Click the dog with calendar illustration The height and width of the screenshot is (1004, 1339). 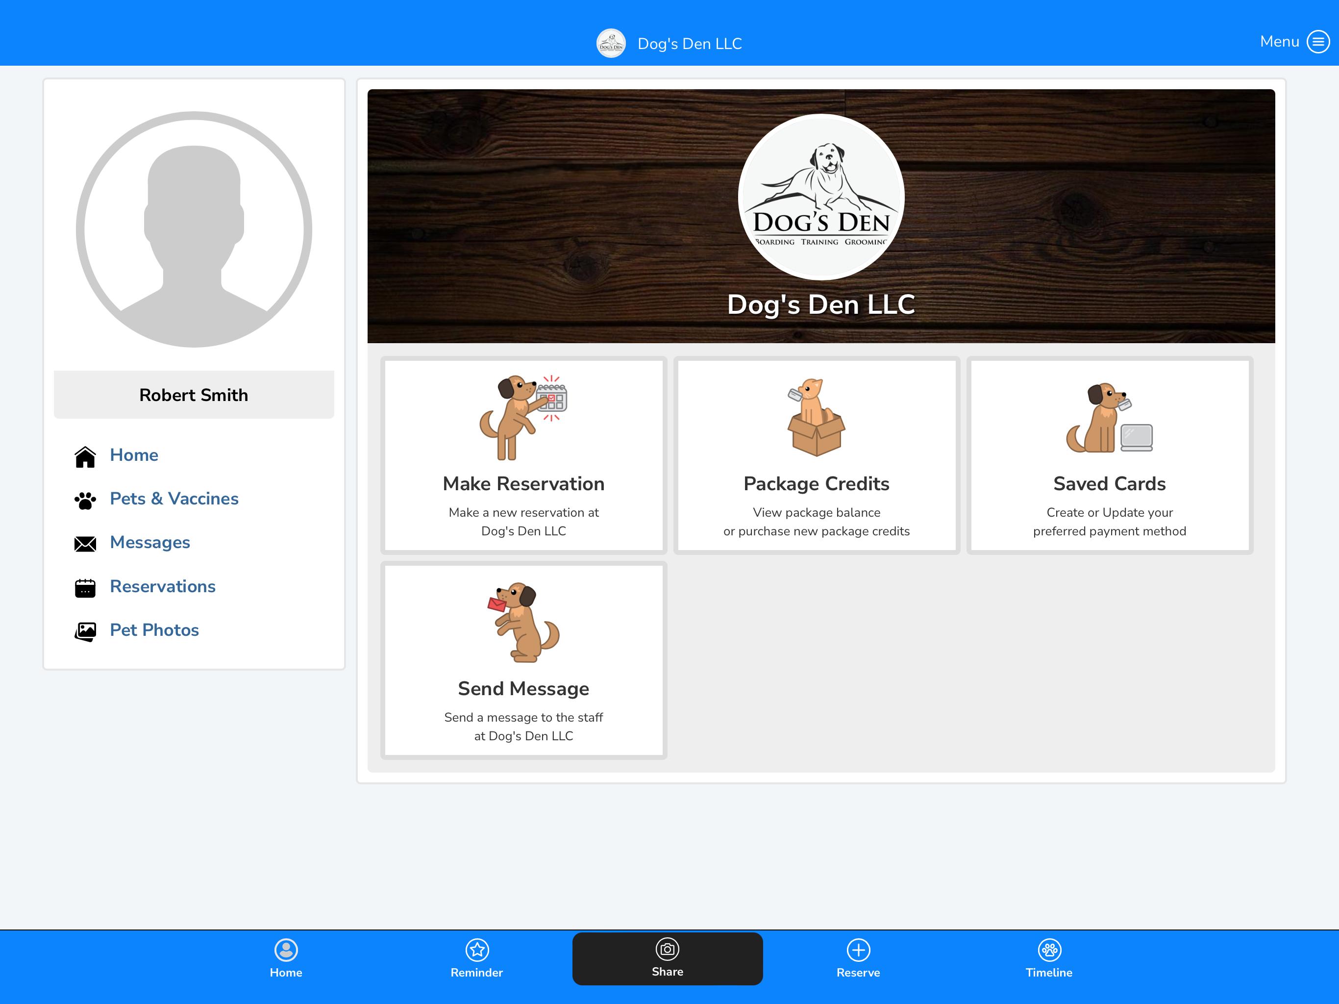tap(523, 417)
